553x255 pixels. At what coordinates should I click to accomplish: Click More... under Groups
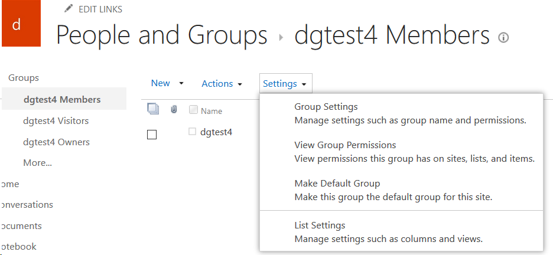click(x=37, y=163)
